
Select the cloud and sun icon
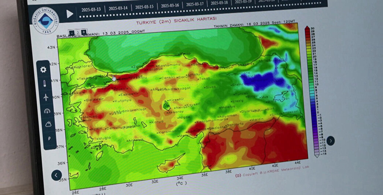pos(48,124)
